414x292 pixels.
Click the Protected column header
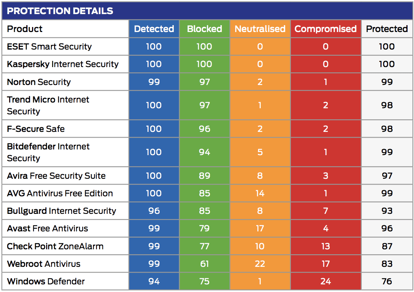387,29
